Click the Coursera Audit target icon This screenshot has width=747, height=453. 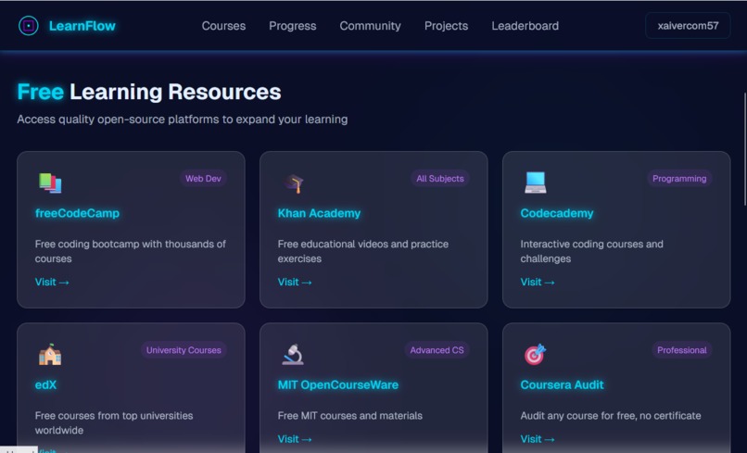tap(535, 355)
